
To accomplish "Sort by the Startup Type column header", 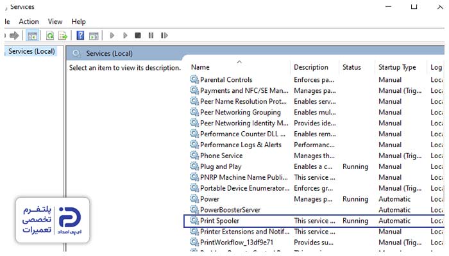I will coord(397,67).
